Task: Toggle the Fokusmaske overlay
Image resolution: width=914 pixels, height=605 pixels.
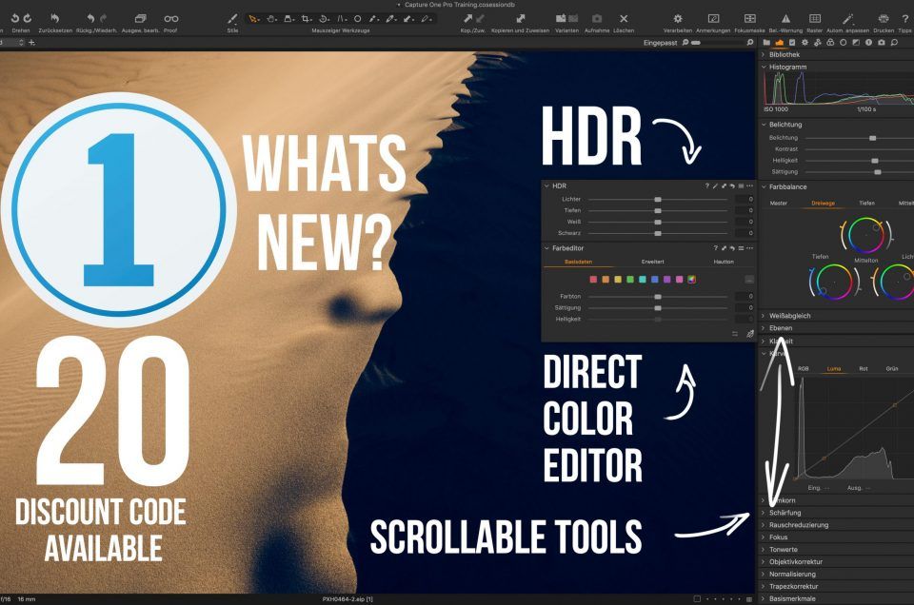Action: (x=749, y=19)
